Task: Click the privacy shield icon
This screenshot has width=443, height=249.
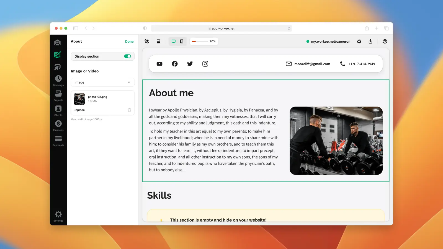Action: point(145,28)
